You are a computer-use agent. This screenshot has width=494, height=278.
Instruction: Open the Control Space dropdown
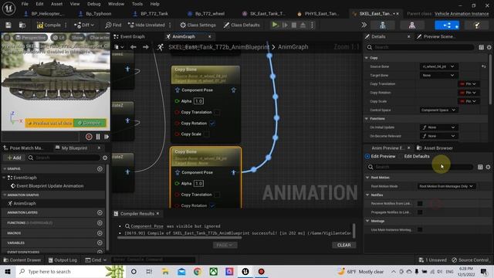[438, 110]
